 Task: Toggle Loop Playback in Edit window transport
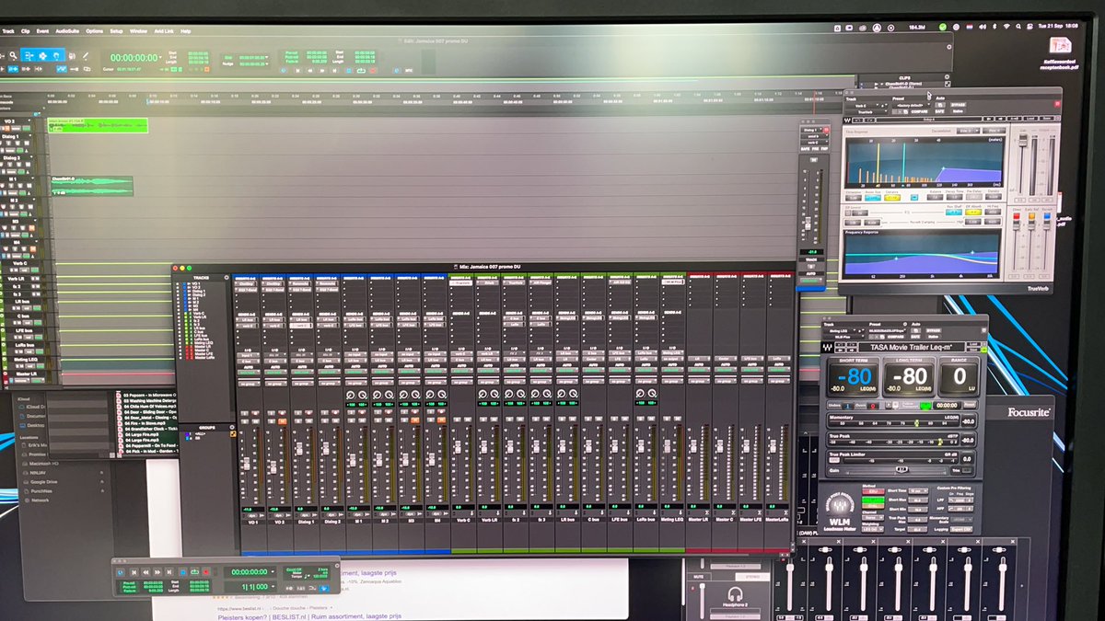pos(361,71)
